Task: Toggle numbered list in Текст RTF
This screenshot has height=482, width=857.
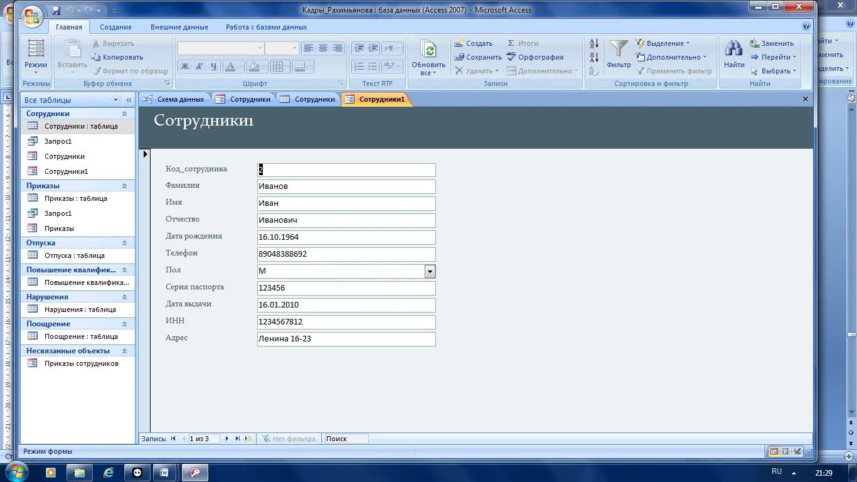Action: click(359, 67)
